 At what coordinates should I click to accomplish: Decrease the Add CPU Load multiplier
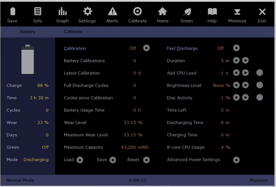236,73
